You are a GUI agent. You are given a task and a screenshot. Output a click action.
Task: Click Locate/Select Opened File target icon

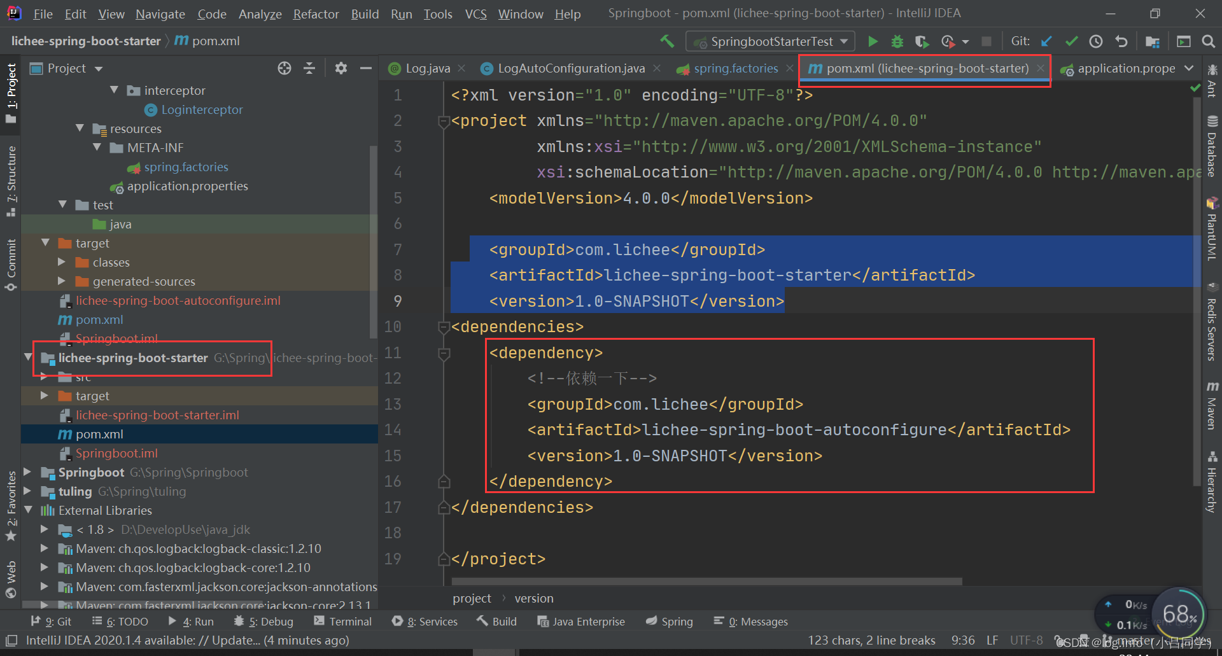tap(284, 68)
